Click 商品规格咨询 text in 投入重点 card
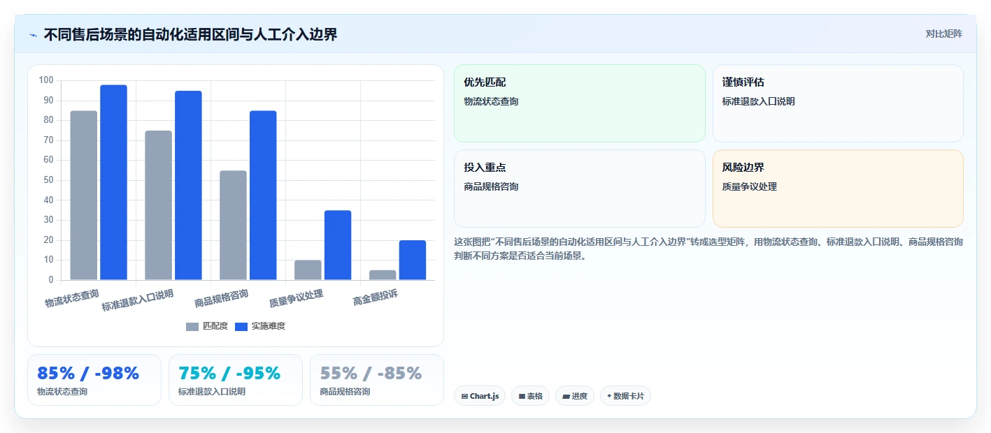The height and width of the screenshot is (433, 991). (x=491, y=186)
